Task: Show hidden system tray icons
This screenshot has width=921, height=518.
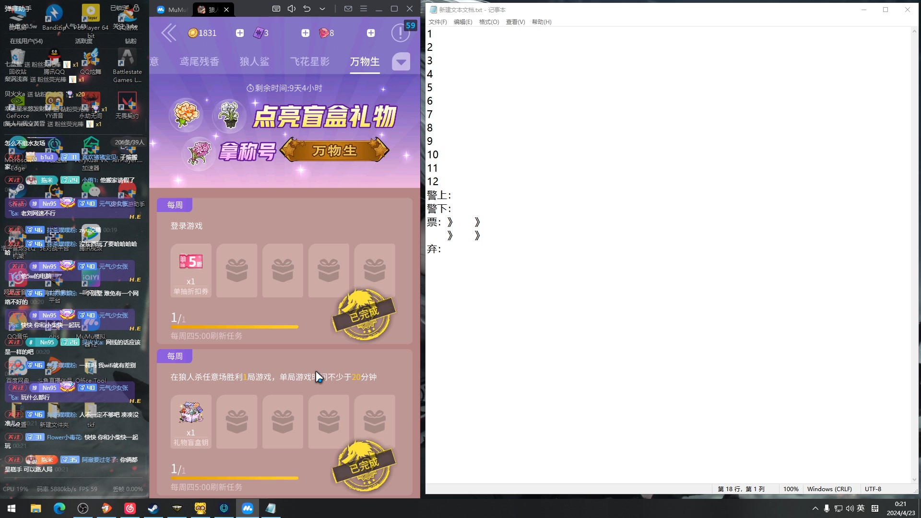Action: [815, 508]
